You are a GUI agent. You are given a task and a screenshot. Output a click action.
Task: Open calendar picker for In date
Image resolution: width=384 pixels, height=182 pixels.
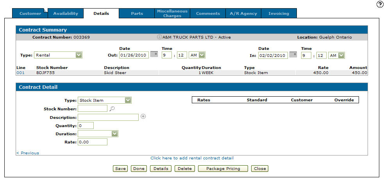point(293,54)
